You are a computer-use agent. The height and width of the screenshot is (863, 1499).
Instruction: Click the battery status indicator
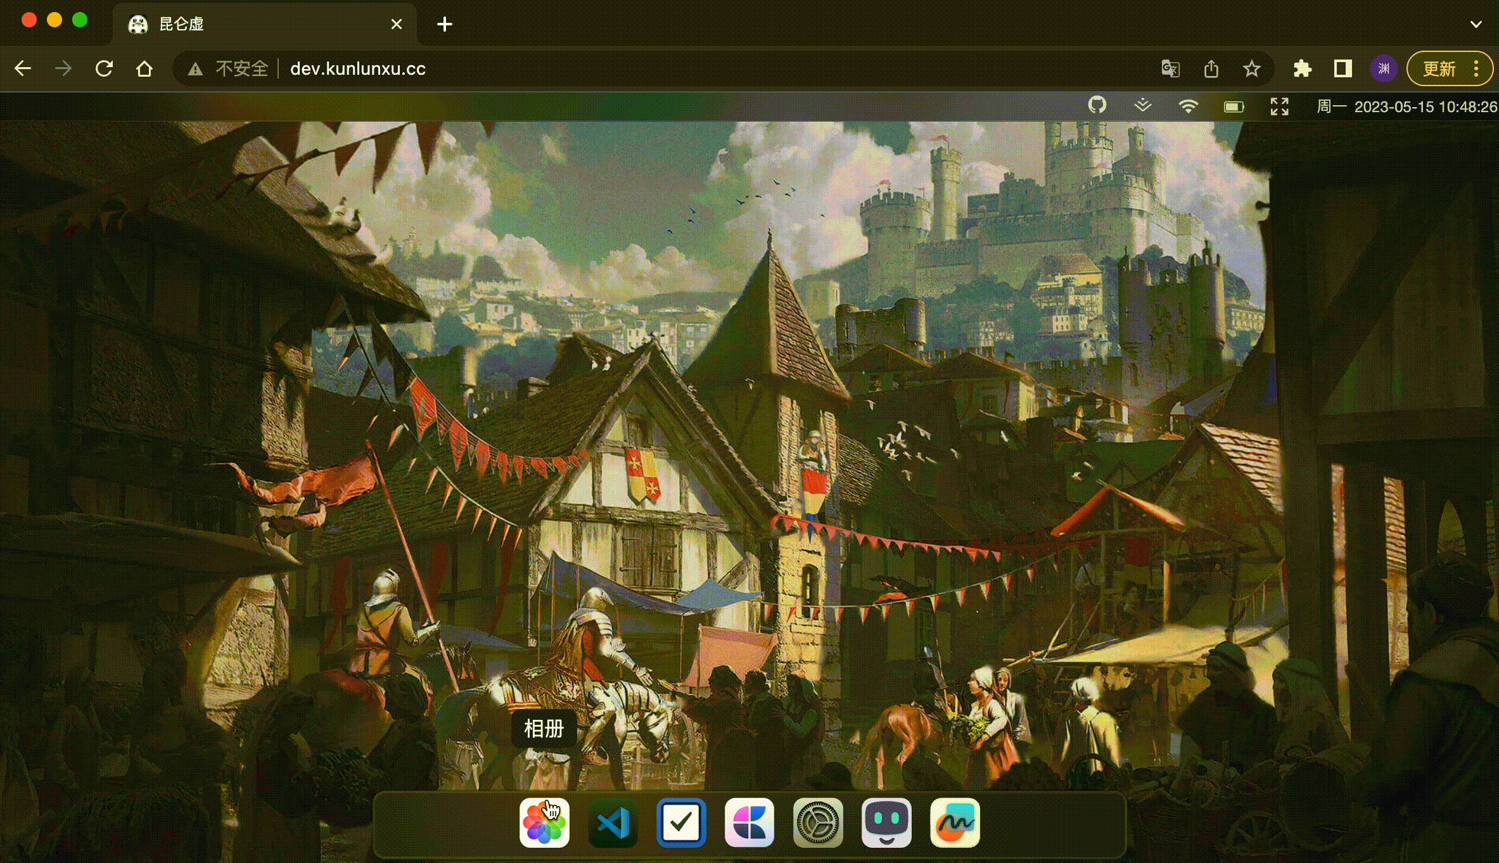coord(1234,106)
